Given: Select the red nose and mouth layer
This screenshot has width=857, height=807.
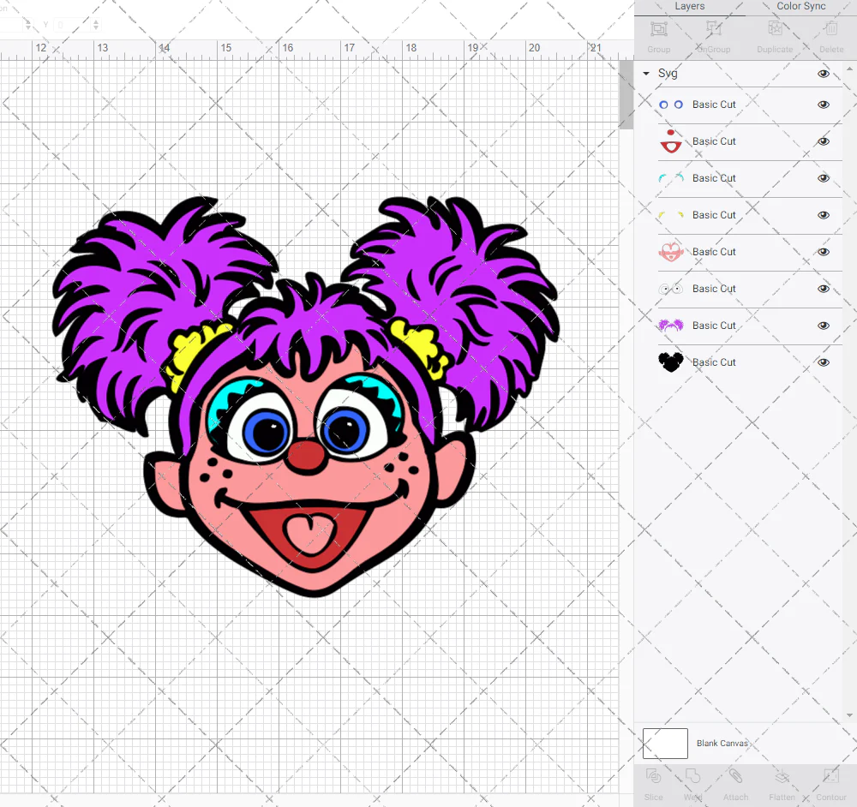Looking at the screenshot, I should [714, 141].
